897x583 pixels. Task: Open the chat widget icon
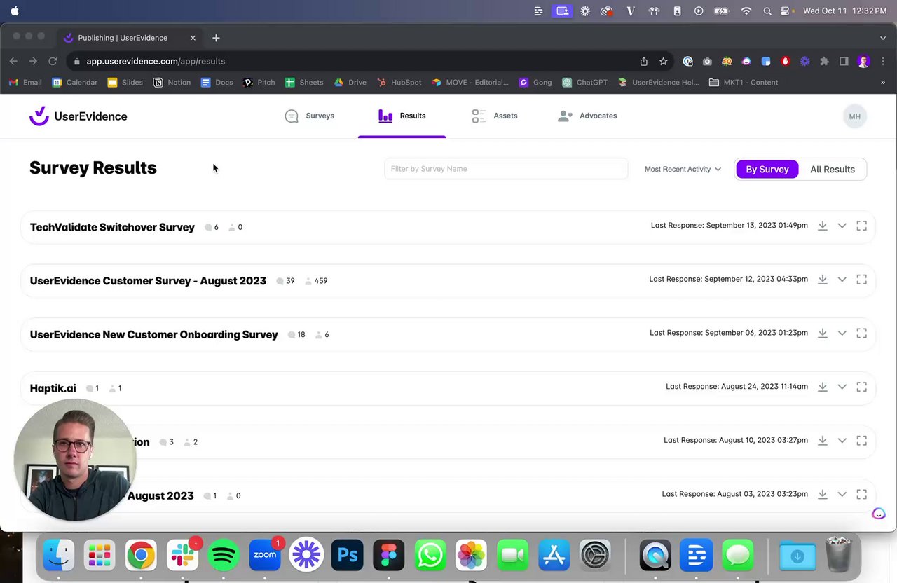pyautogui.click(x=878, y=514)
